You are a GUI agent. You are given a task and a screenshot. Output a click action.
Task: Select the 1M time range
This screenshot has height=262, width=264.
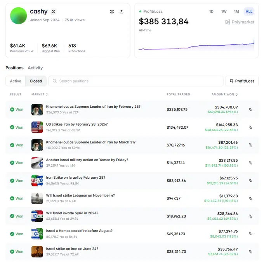tap(236, 11)
